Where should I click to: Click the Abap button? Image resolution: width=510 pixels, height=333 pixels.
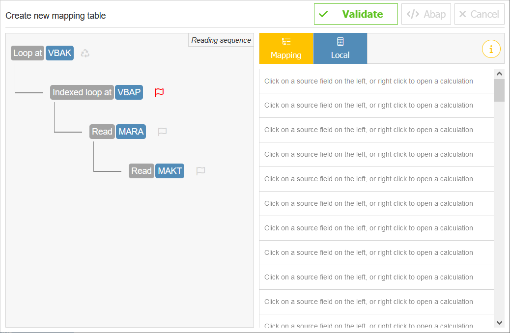coord(426,14)
